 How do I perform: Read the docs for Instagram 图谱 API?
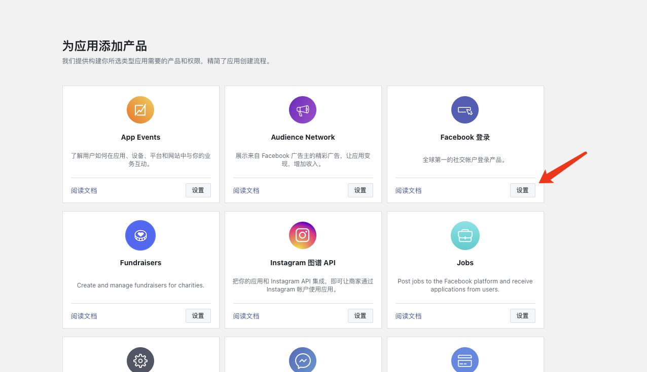246,316
